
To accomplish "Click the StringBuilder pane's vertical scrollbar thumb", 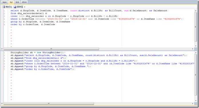I will [196, 75].
